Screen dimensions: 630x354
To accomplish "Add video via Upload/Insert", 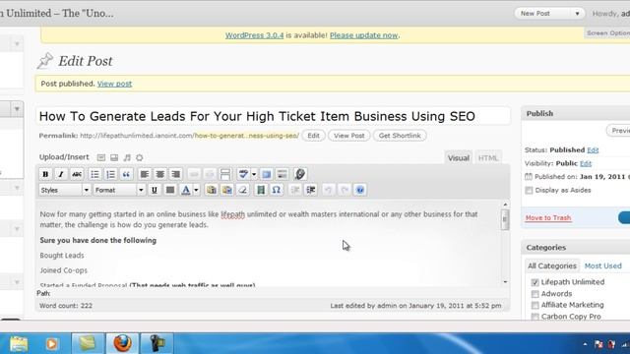I will (x=114, y=157).
